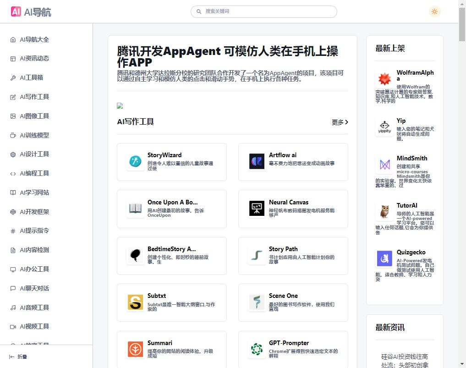This screenshot has height=368, width=466.
Task: Open the Scene One title link
Action: [283, 296]
